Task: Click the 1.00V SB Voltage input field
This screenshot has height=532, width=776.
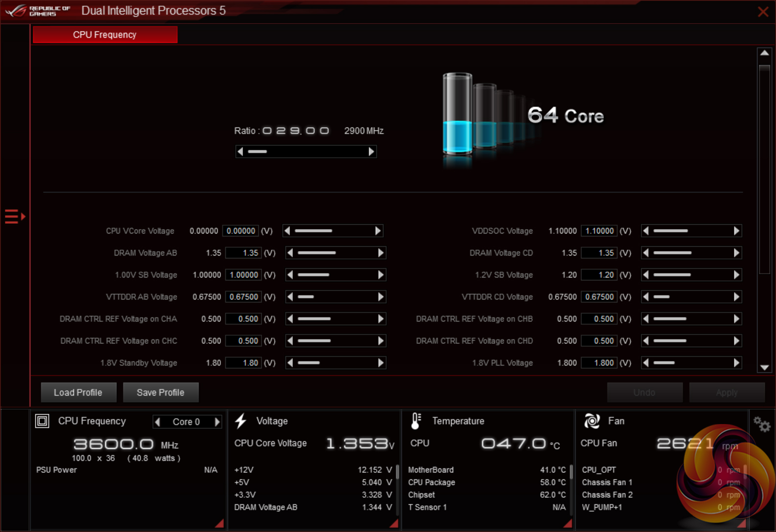Action: 244,275
